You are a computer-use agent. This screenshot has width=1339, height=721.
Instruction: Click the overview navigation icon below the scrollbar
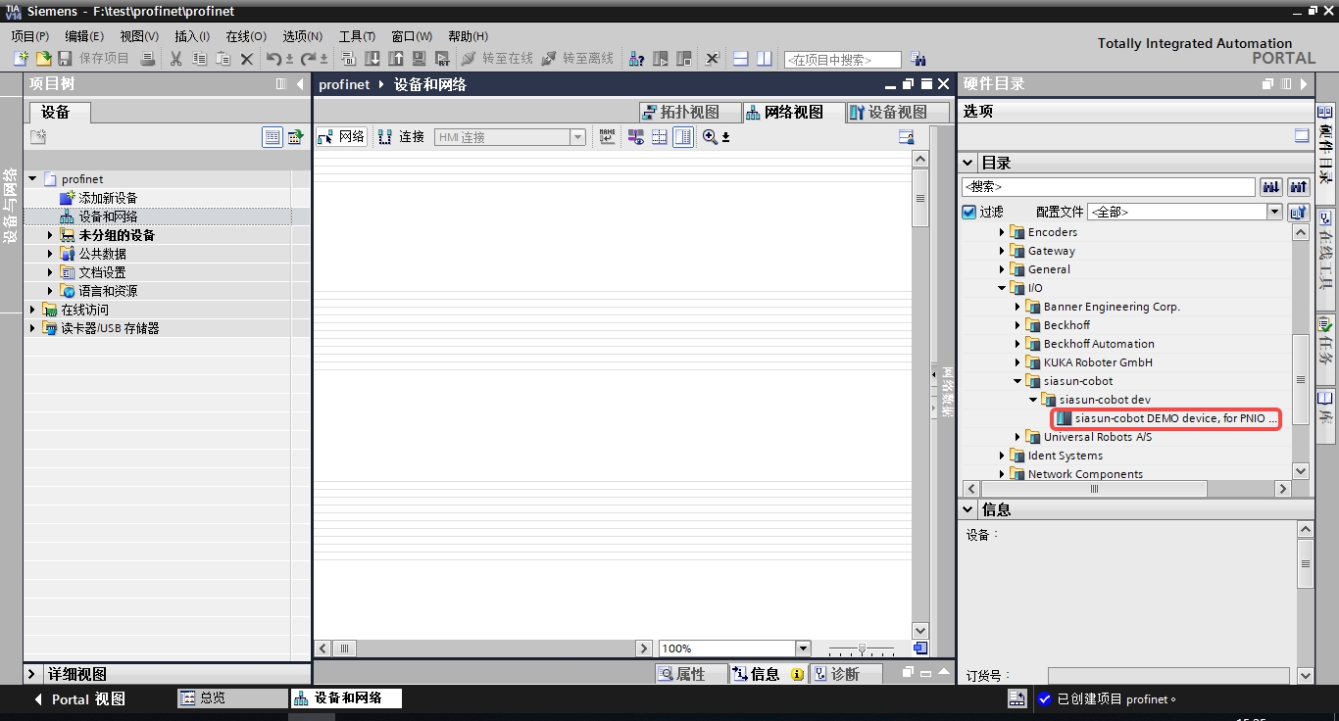tap(919, 649)
